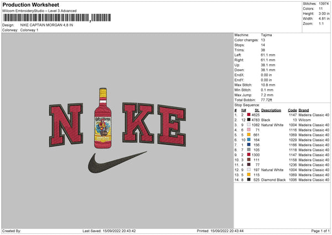Click the design name 'NIKE CAPTAIN MORGAN 4,8 IN'
332x235 pixels.
point(46,25)
